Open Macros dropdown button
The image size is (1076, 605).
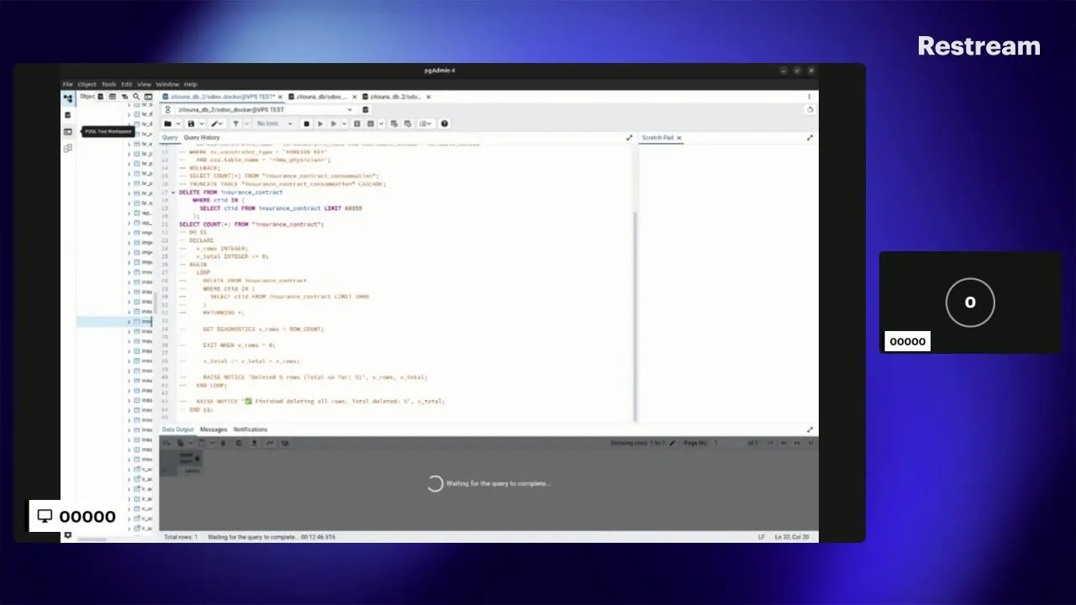pos(425,124)
